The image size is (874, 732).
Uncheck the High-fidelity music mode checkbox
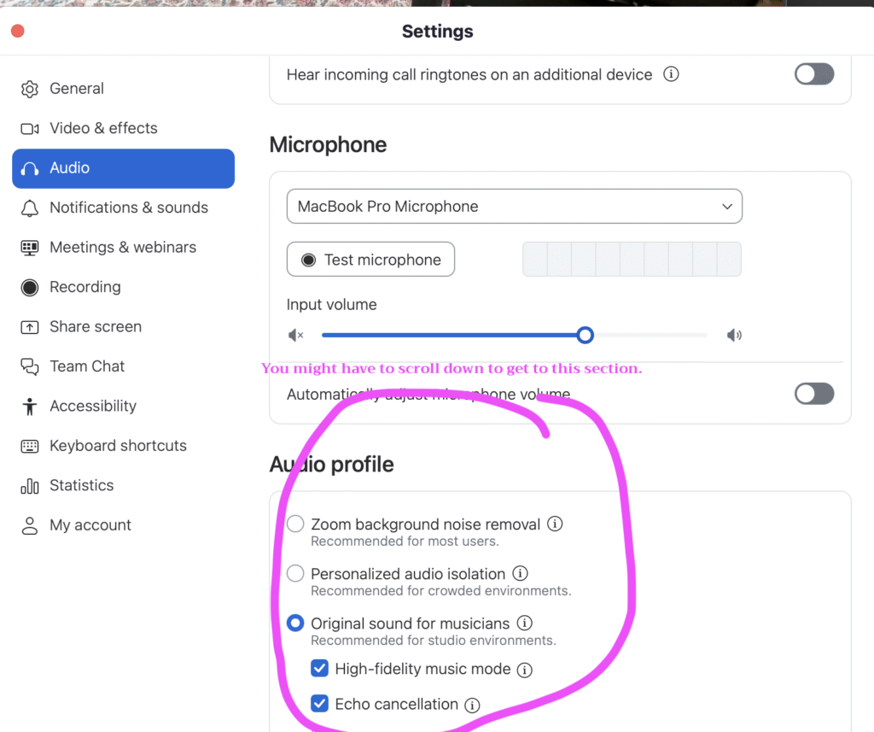[x=319, y=669]
